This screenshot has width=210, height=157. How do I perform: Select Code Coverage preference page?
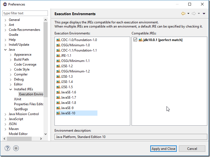(x=25, y=64)
